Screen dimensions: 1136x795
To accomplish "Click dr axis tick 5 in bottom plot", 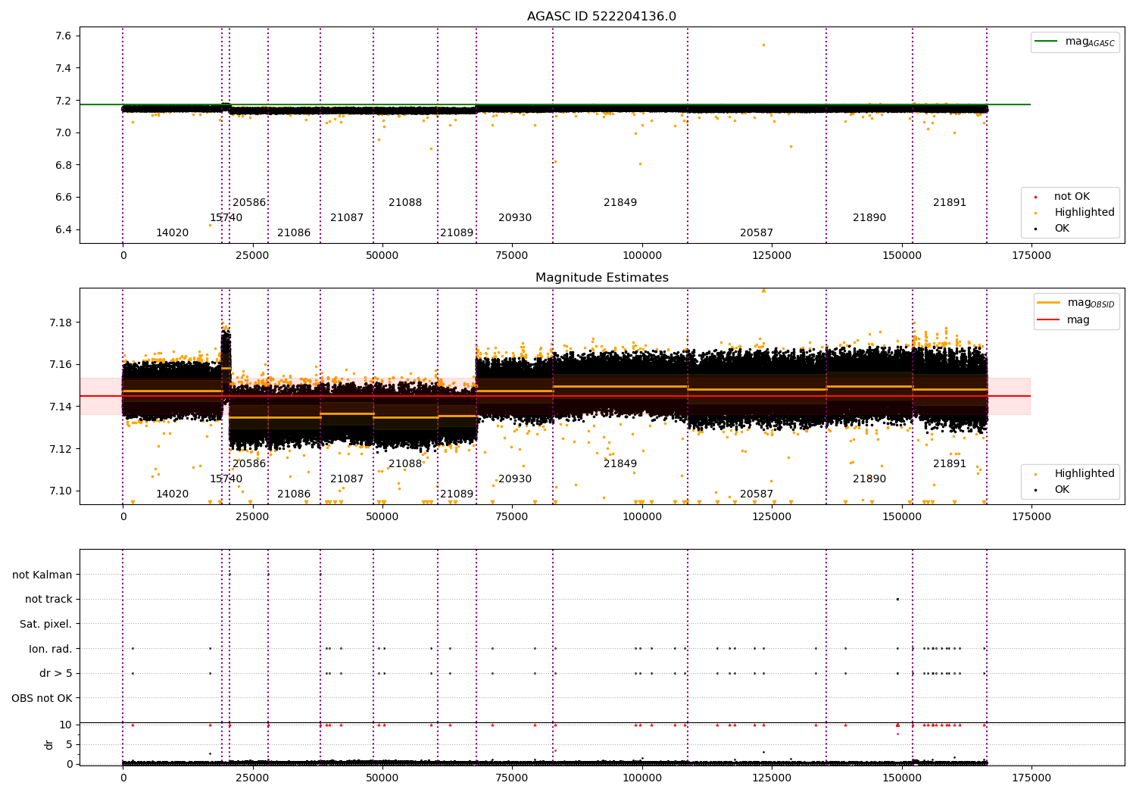I will click(69, 744).
